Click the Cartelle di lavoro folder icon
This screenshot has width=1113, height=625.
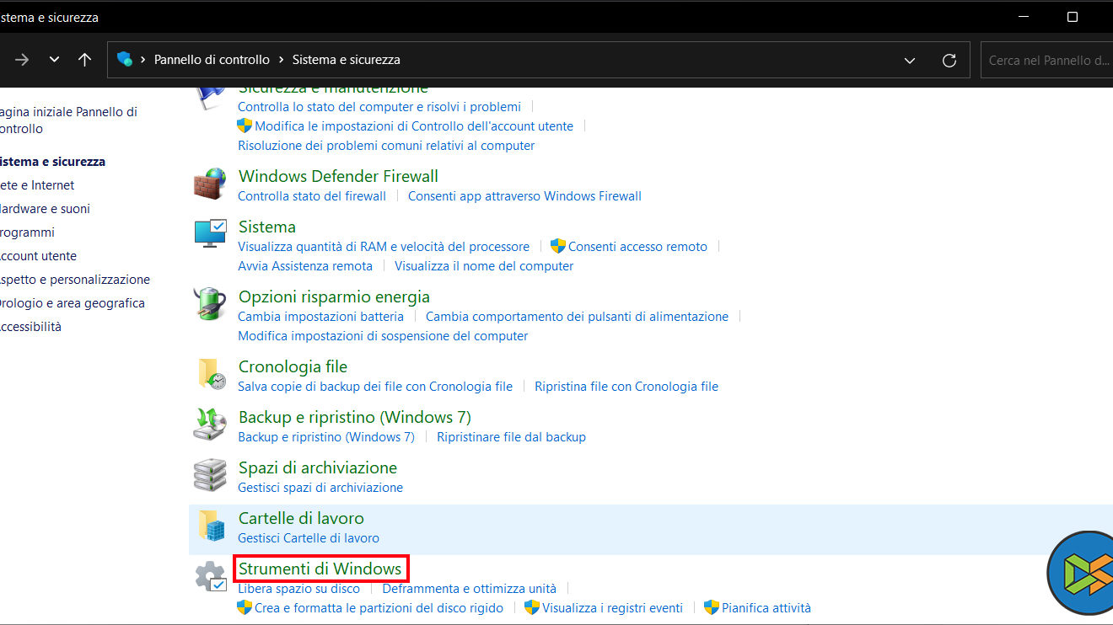(x=210, y=526)
